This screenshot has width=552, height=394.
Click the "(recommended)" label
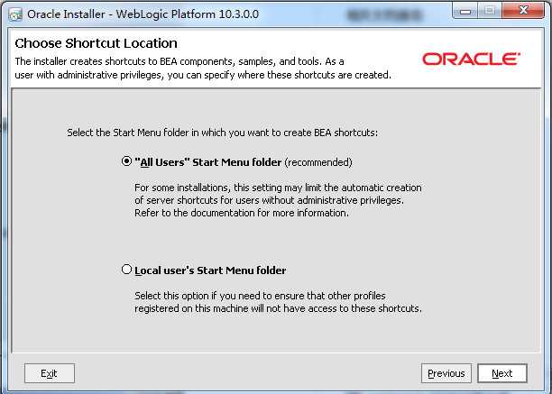[x=318, y=162]
